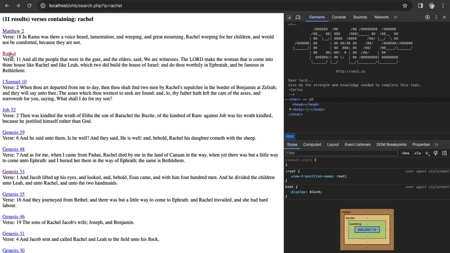The width and height of the screenshot is (450, 253).
Task: Open the Matthew 2 link
Action: pos(13,31)
